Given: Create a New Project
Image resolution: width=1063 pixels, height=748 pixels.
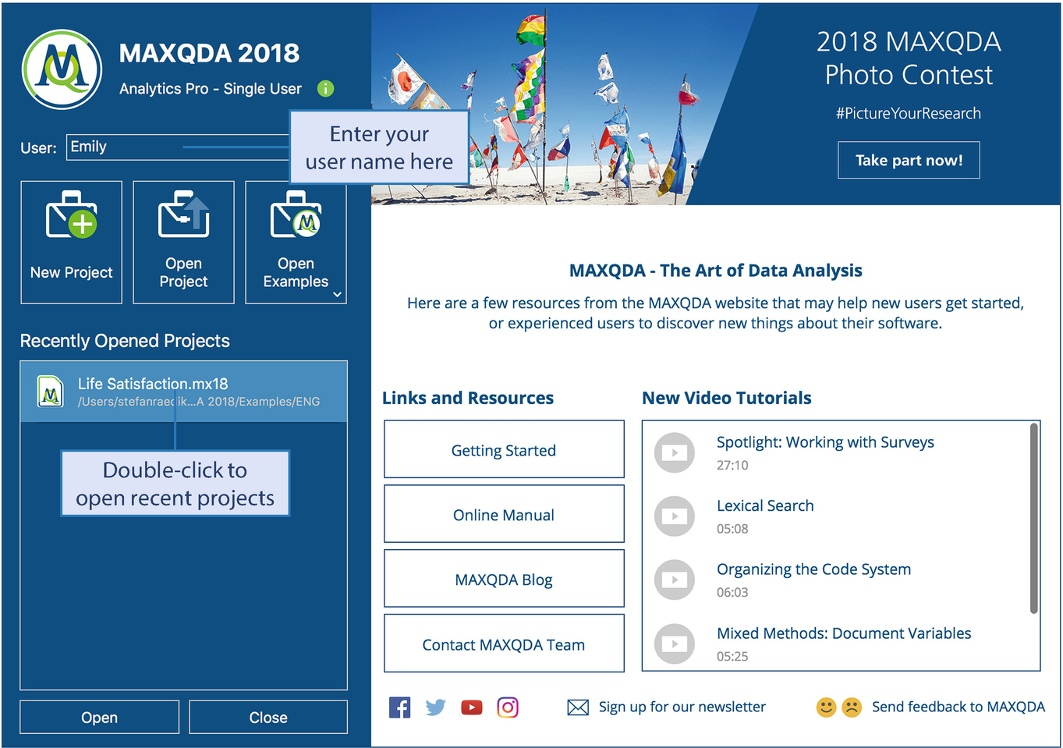Looking at the screenshot, I should [72, 242].
